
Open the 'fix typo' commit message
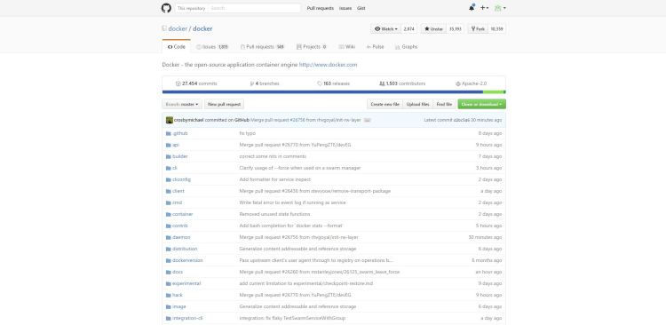point(247,133)
